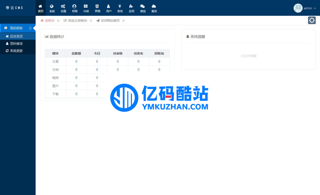Collapse the 我的面板 sidebar group
The image size is (320, 195).
pos(18,28)
